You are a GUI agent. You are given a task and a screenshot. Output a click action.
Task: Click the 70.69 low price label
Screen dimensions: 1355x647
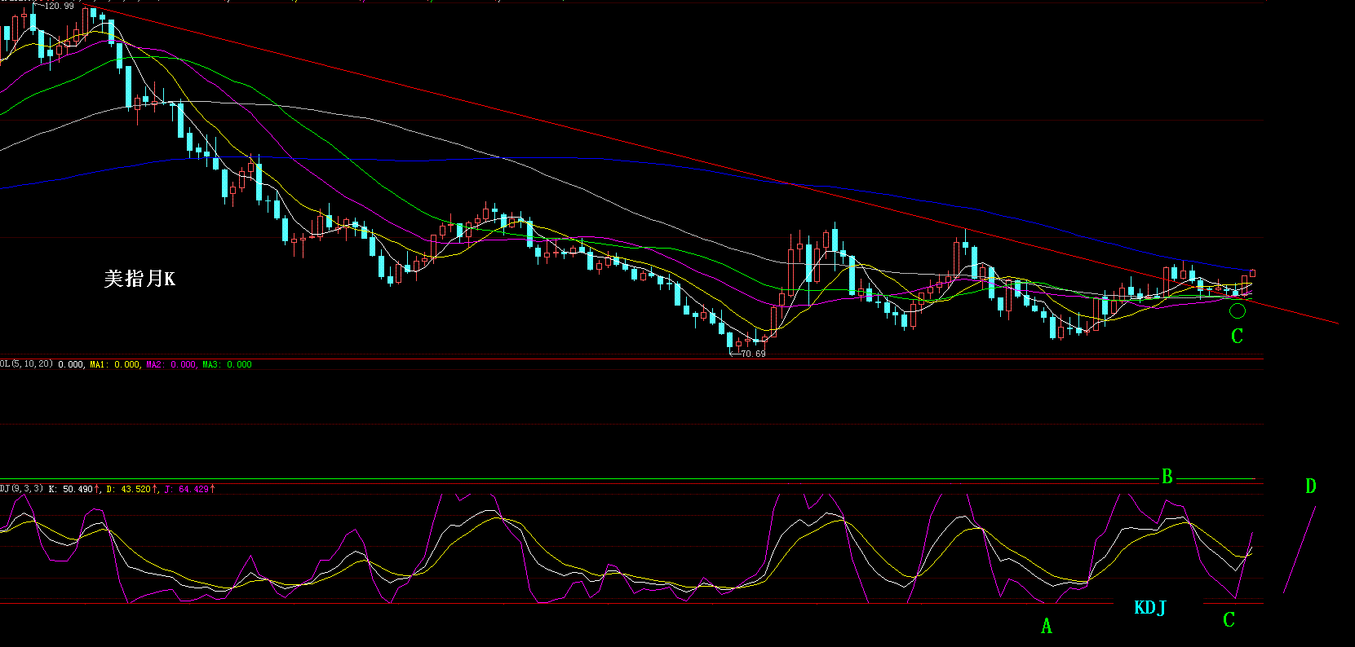pyautogui.click(x=753, y=354)
